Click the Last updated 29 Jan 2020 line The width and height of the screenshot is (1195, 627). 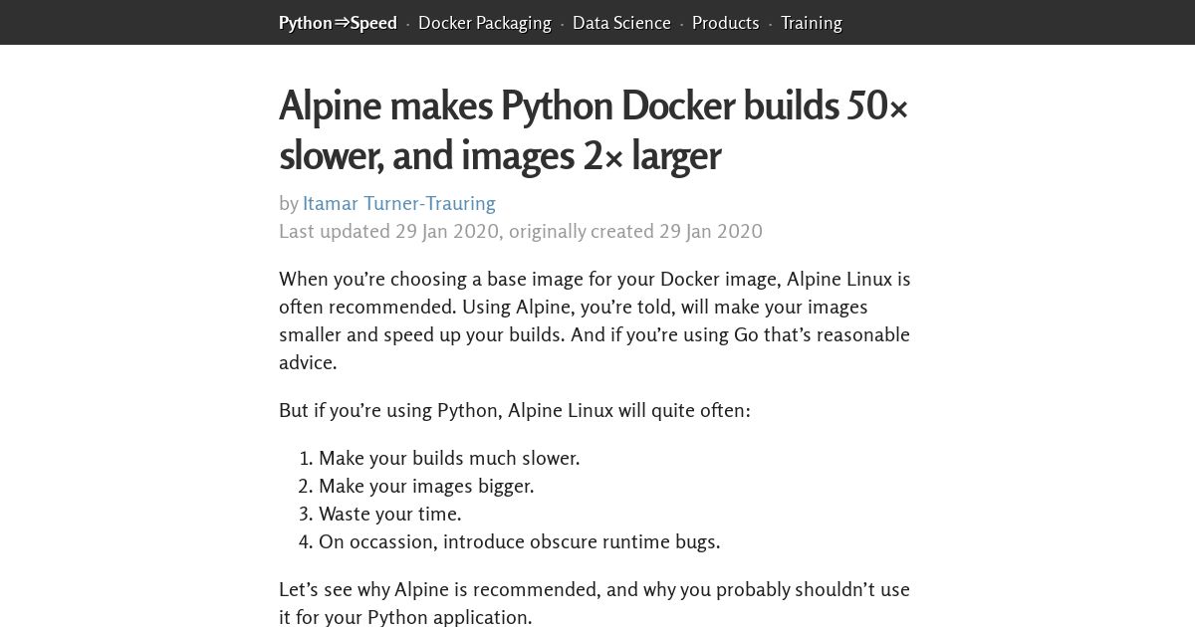click(521, 231)
